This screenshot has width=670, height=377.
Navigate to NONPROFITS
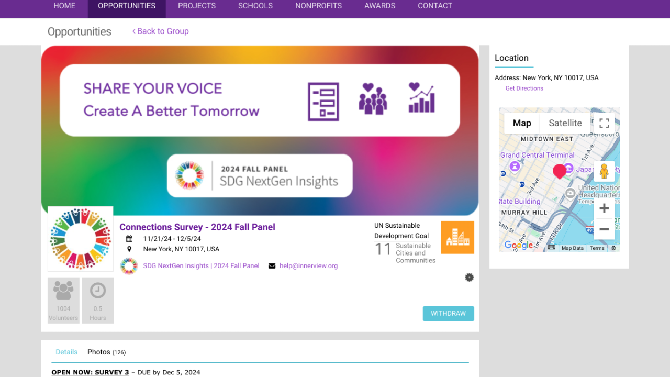coord(318,6)
